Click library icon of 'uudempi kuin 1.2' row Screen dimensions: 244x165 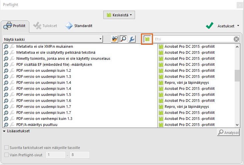161,71
